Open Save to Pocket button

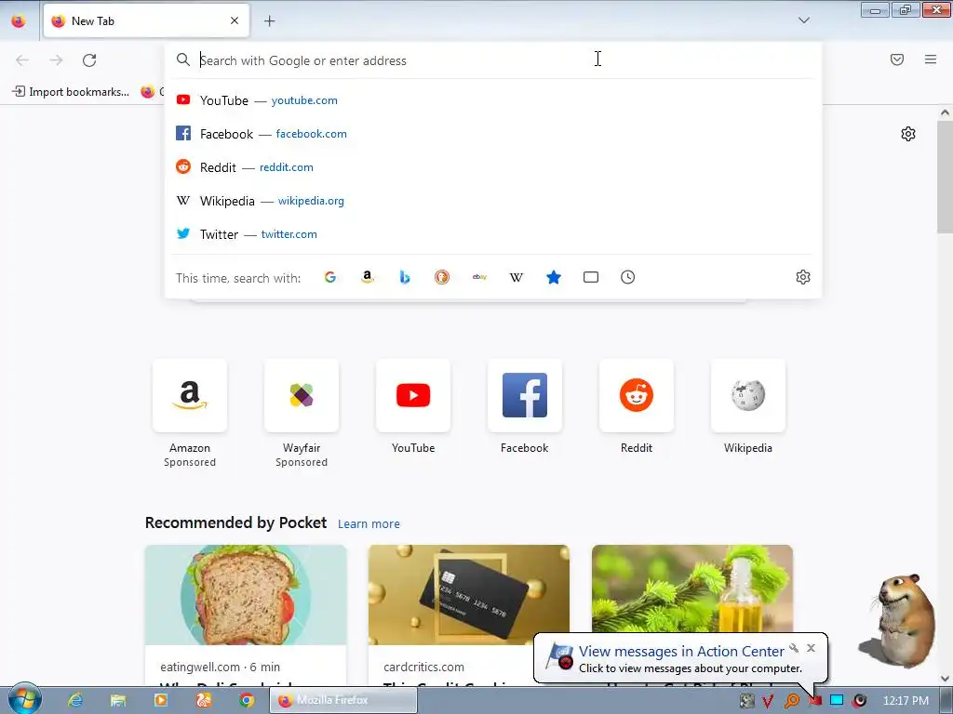897,59
